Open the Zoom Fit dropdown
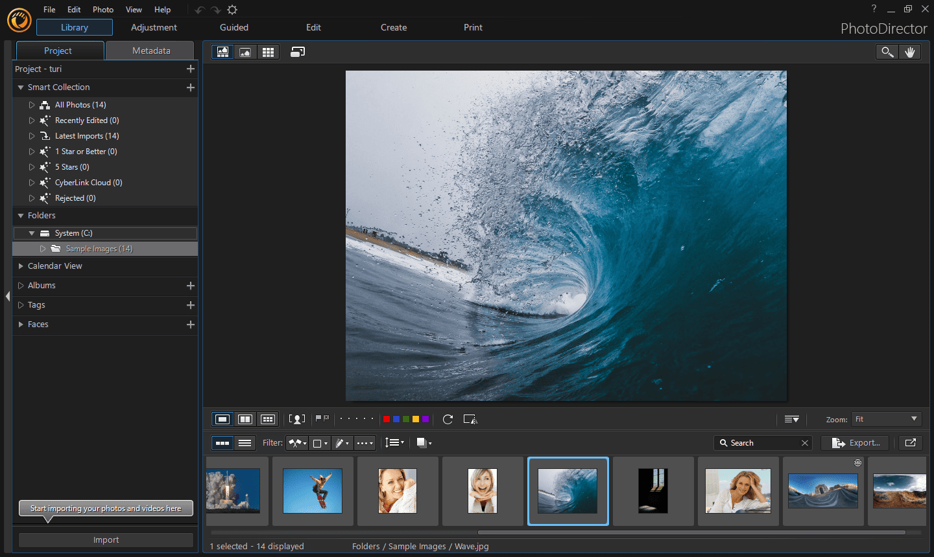This screenshot has width=934, height=557. pos(887,419)
